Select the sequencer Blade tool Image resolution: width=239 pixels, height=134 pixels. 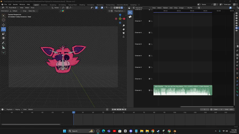pos(130,17)
